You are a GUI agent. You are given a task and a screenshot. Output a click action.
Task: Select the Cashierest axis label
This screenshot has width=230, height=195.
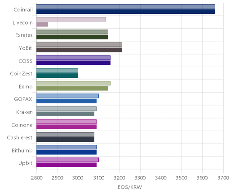click(20, 138)
